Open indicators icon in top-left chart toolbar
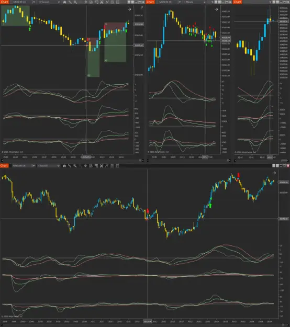 click(107, 2)
